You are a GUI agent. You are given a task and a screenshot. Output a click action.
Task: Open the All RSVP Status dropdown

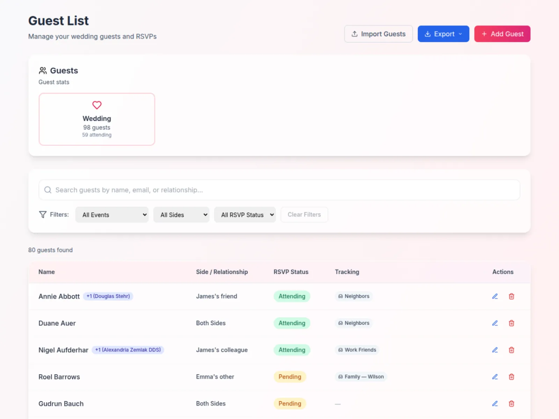pos(245,215)
